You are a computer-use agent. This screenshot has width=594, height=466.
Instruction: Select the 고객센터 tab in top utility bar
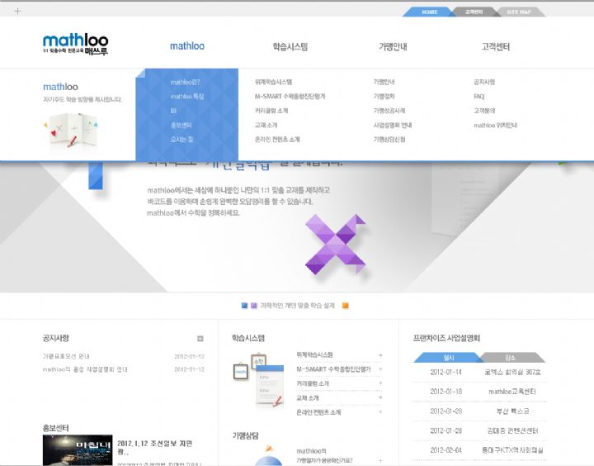pos(474,12)
